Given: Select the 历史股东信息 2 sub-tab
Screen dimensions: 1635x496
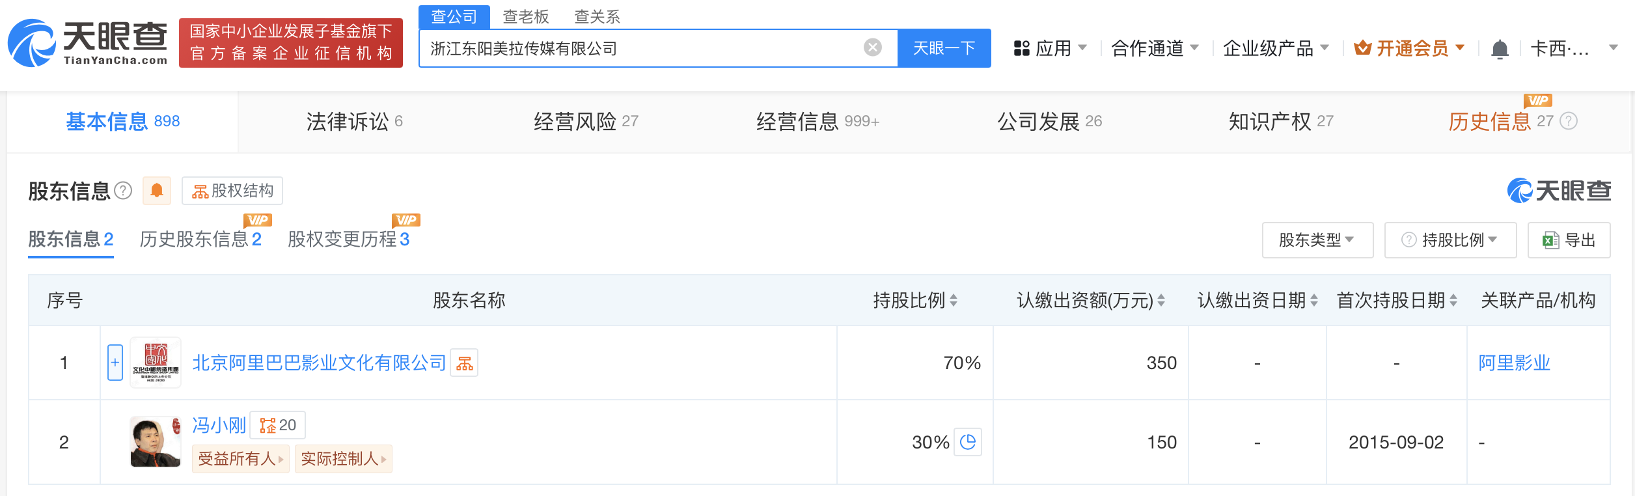Looking at the screenshot, I should (200, 240).
